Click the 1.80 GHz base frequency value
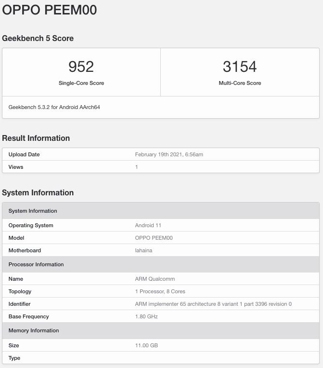 [146, 316]
